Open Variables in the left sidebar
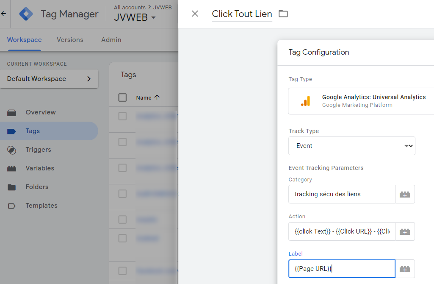The image size is (434, 284). tap(40, 168)
